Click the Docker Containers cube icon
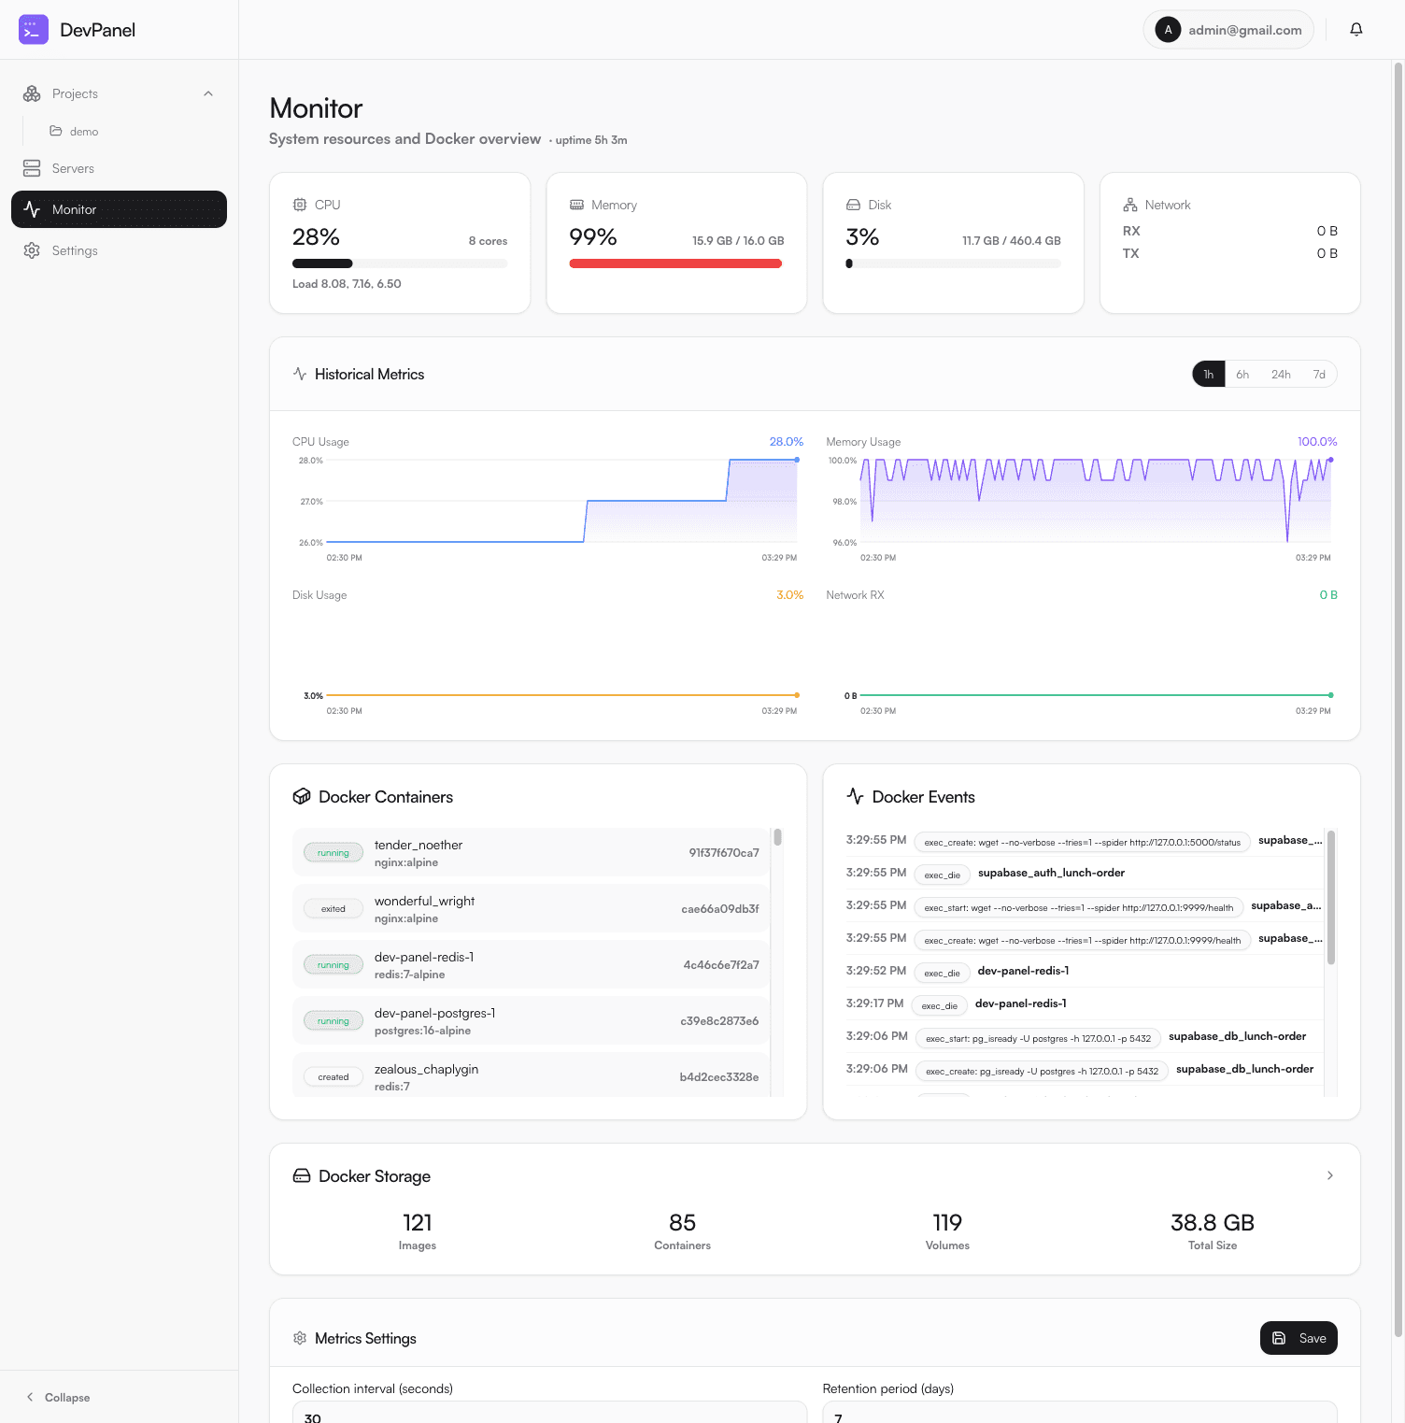 (x=301, y=796)
